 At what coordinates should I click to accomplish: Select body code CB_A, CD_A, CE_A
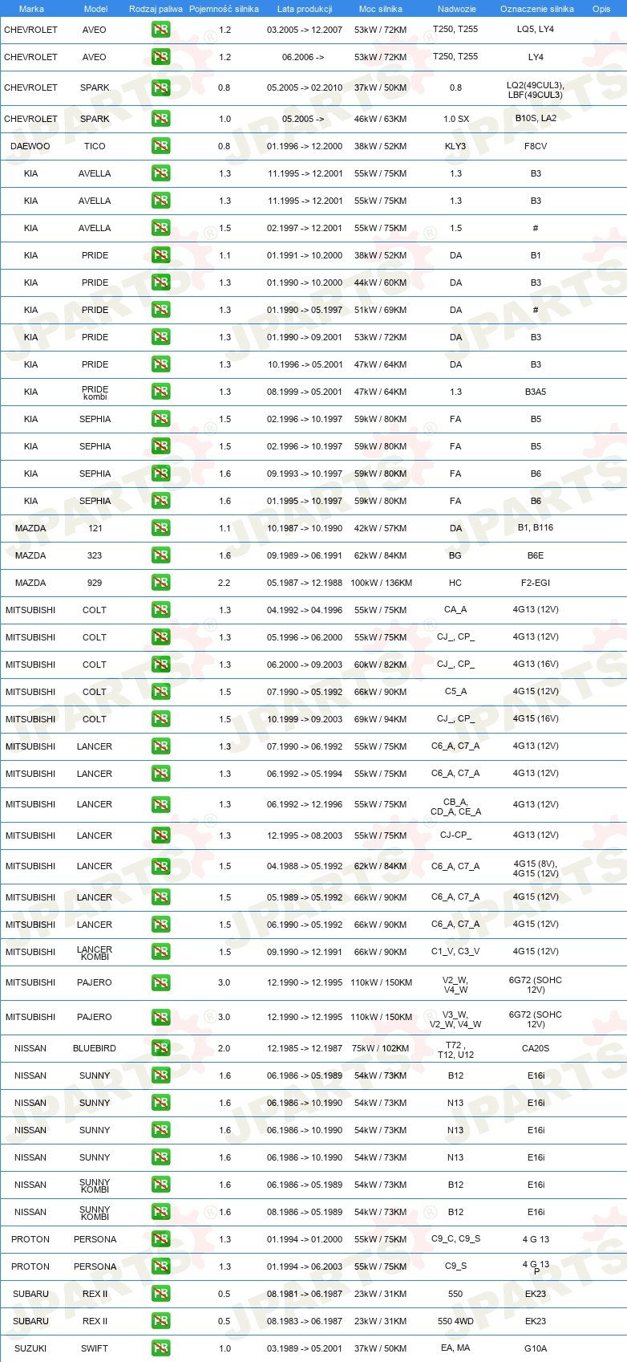(x=455, y=807)
